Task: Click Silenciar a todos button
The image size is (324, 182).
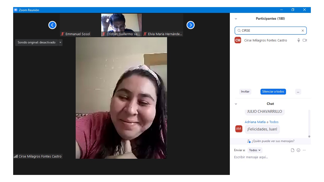Action: pos(273,92)
